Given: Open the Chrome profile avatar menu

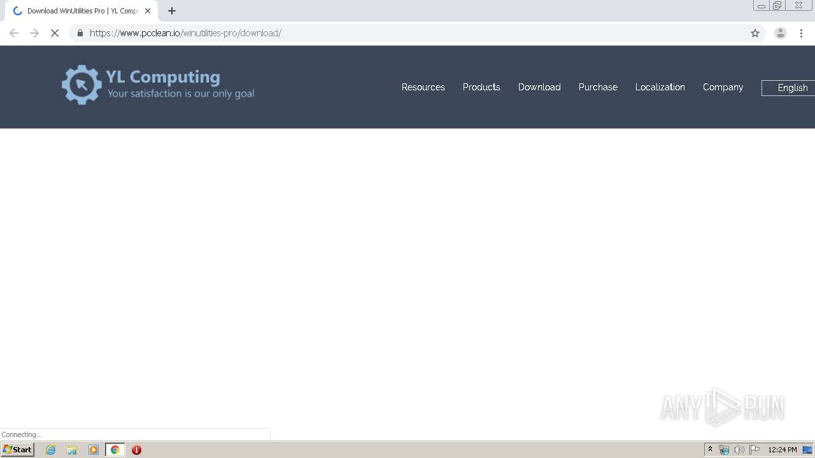Looking at the screenshot, I should pos(781,33).
